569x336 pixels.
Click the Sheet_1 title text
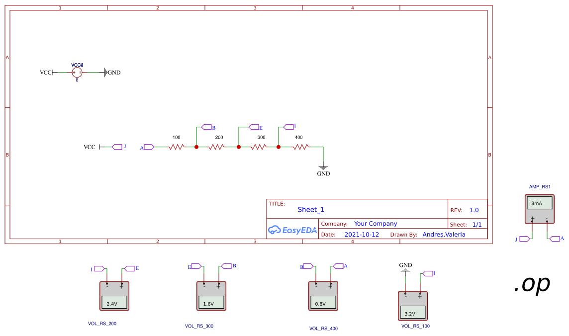[311, 210]
